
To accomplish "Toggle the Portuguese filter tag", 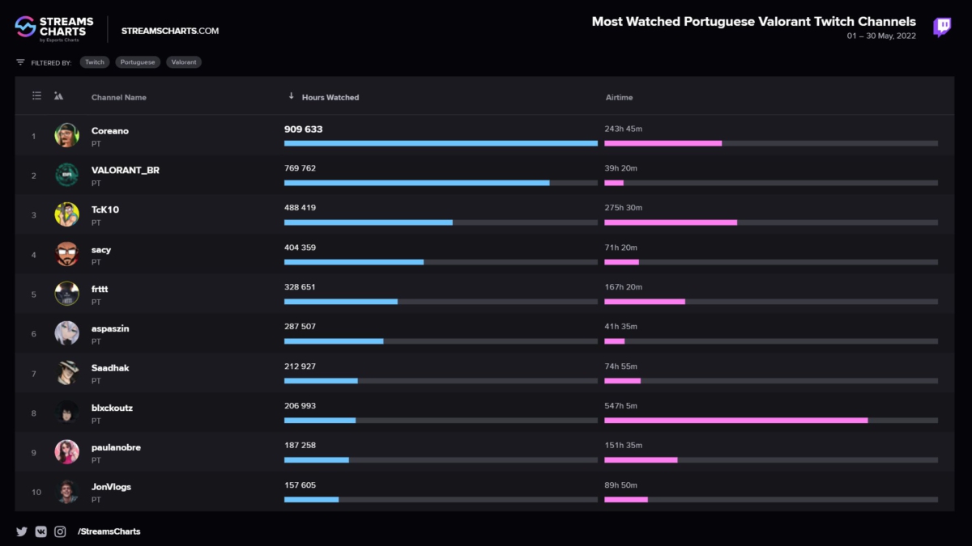I will (138, 62).
